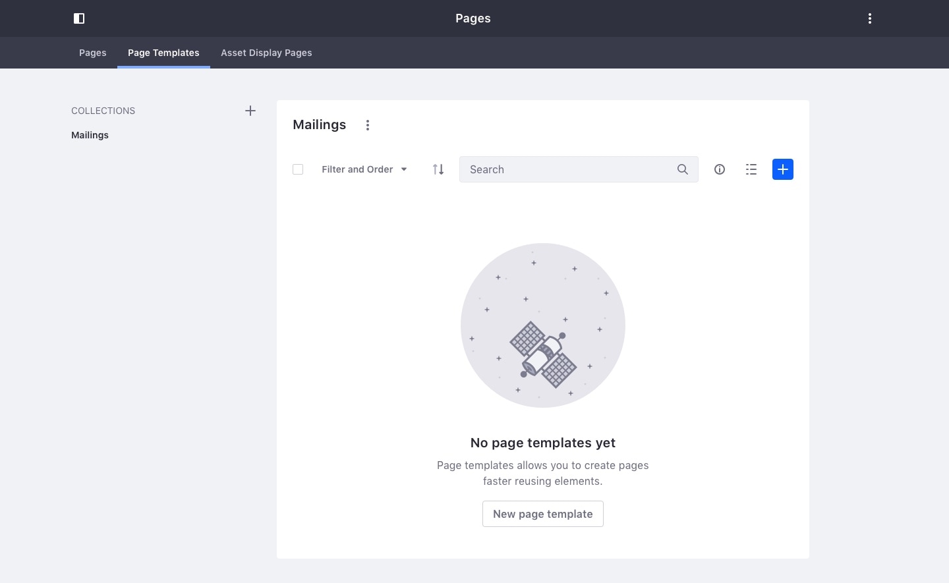Image resolution: width=949 pixels, height=583 pixels.
Task: Click the "No page templates yet" heading
Action: click(543, 443)
